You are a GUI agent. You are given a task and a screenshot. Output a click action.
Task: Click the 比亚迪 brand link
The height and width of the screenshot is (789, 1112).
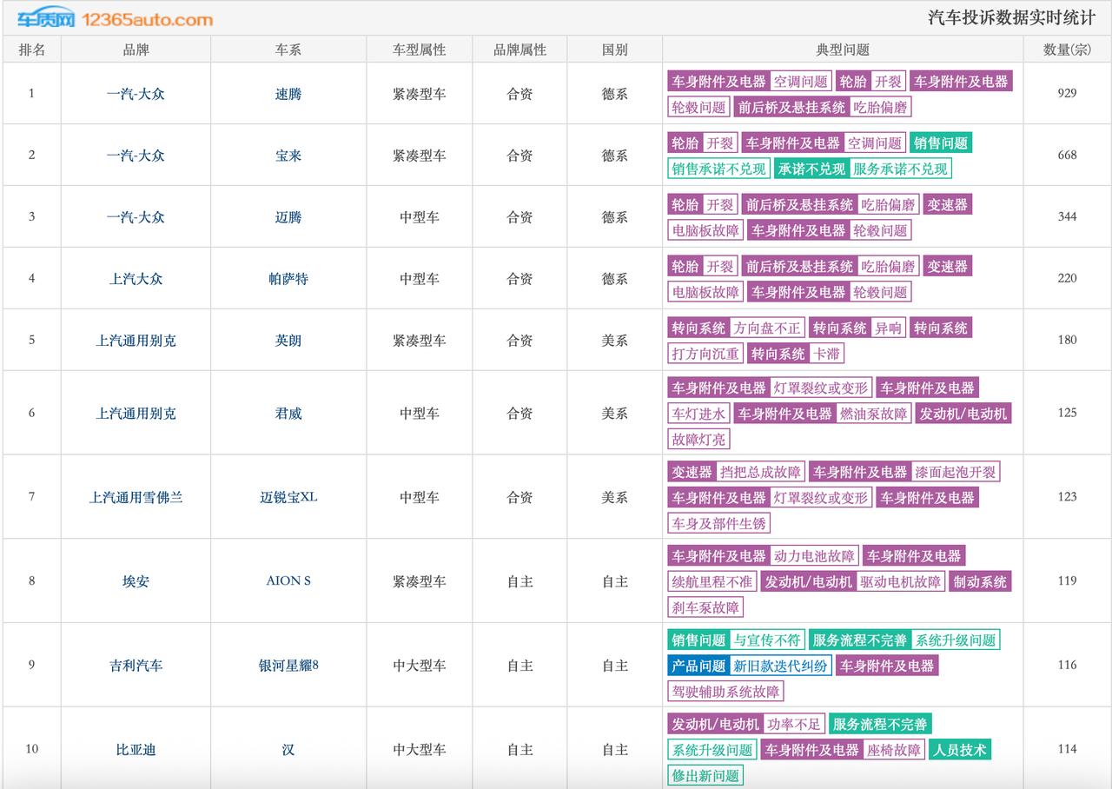(x=136, y=750)
